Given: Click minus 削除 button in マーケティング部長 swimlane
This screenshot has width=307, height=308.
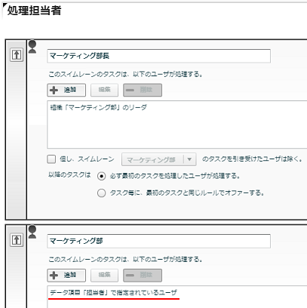Looking at the screenshot, I should coord(143,90).
